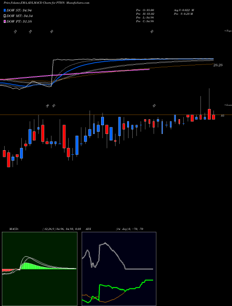Click the last red candlestick on the chart
This screenshot has height=306, width=232.
pyautogui.click(x=213, y=117)
